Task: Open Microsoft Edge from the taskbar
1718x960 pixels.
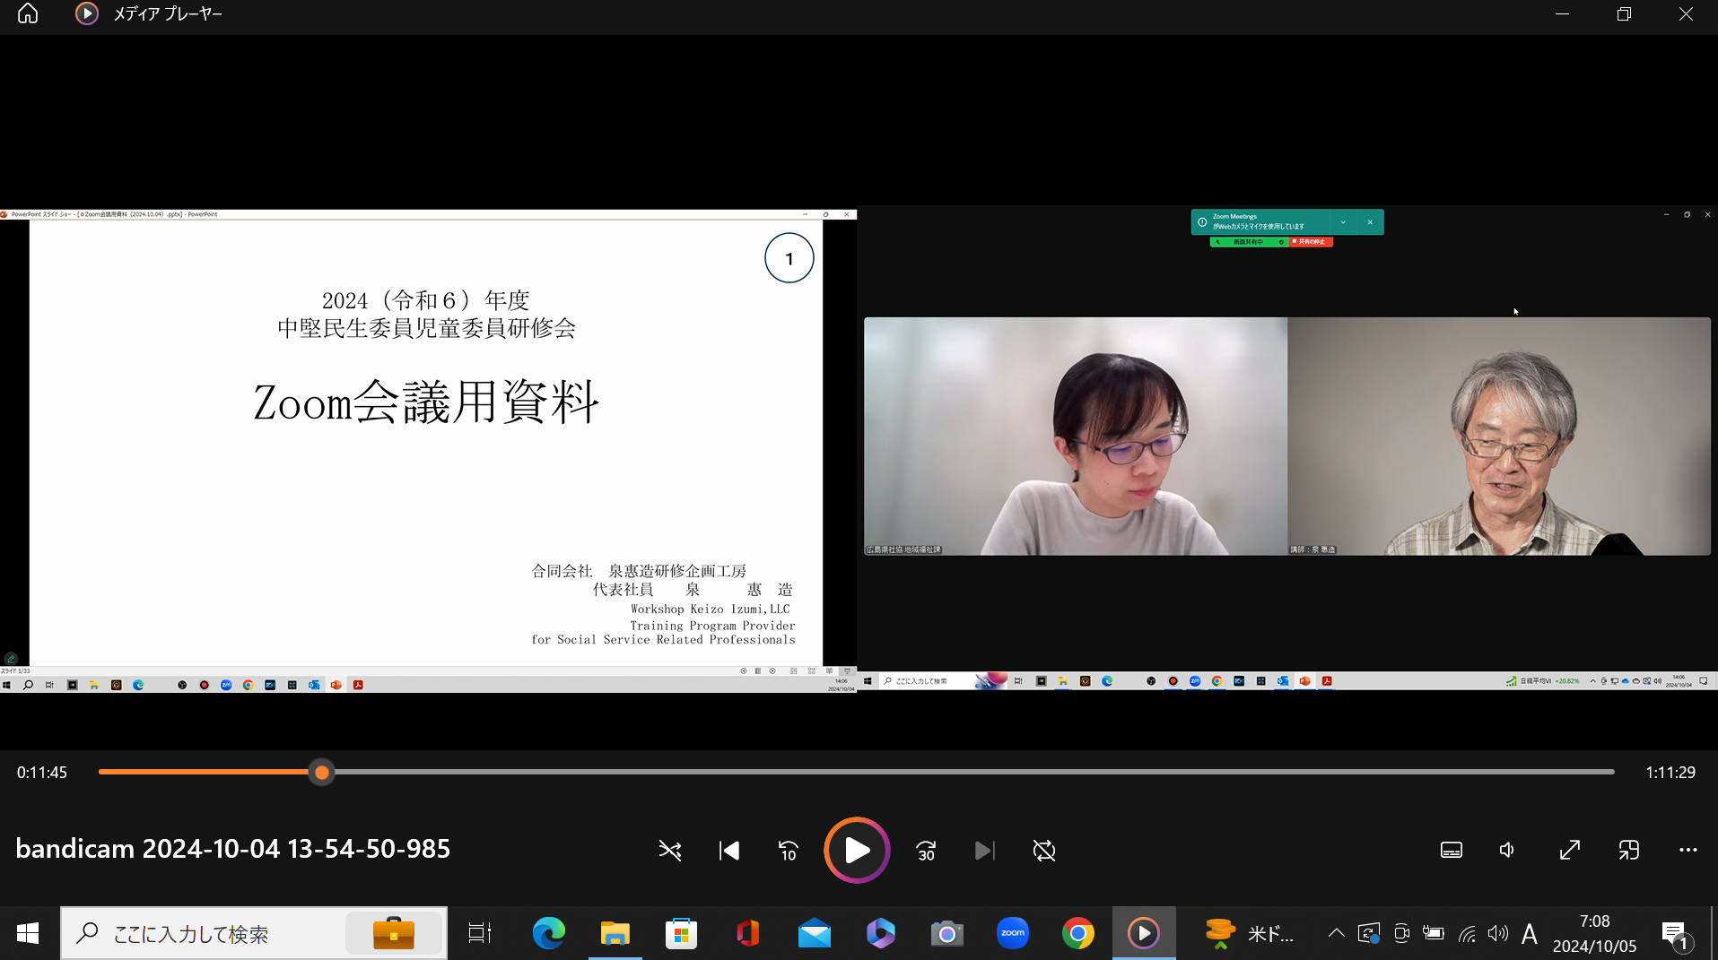Action: click(x=549, y=933)
